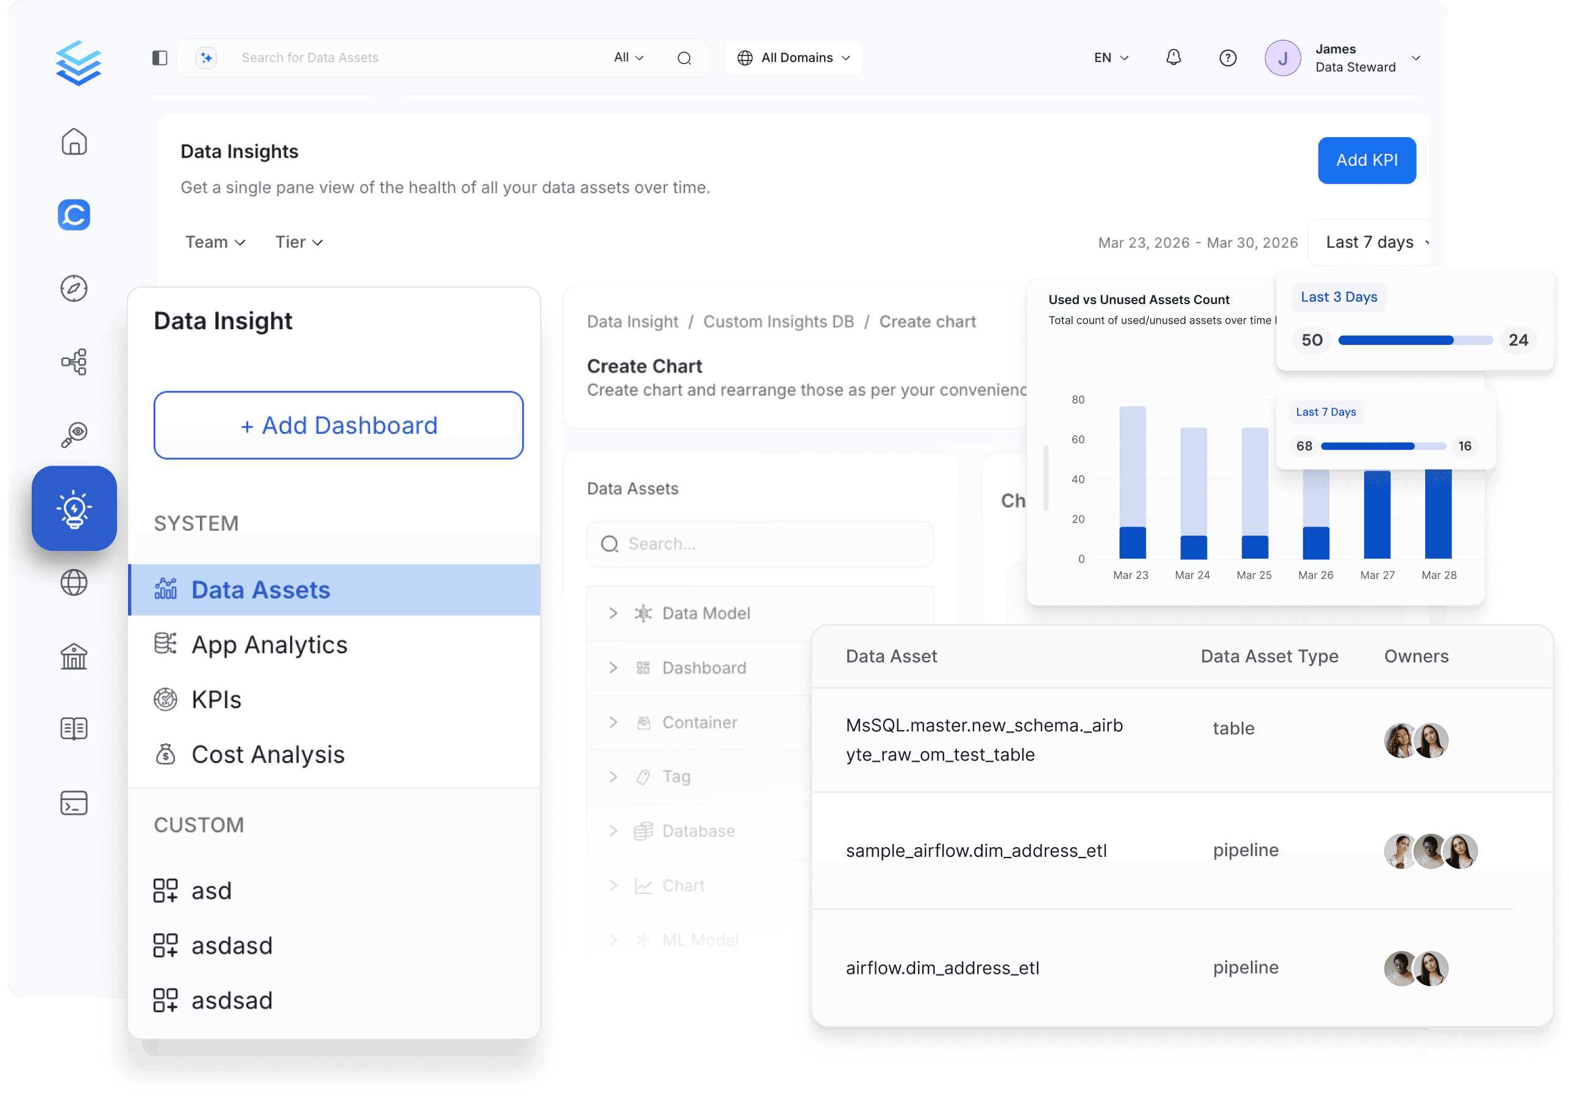Go to Home in left sidebar
Viewport: 1569px width, 1100px height.
tap(74, 141)
